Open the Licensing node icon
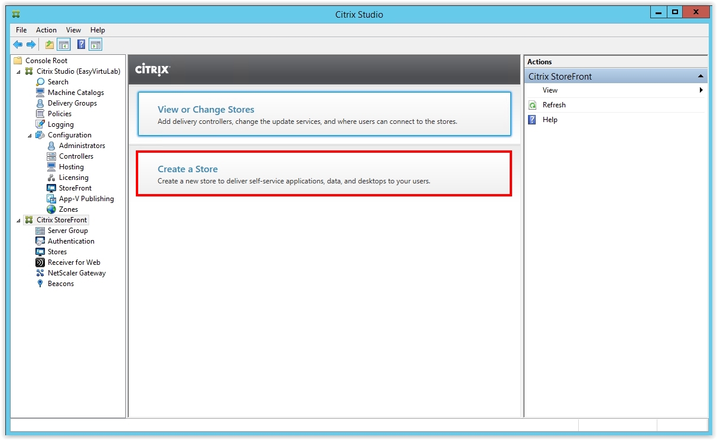 tap(51, 178)
